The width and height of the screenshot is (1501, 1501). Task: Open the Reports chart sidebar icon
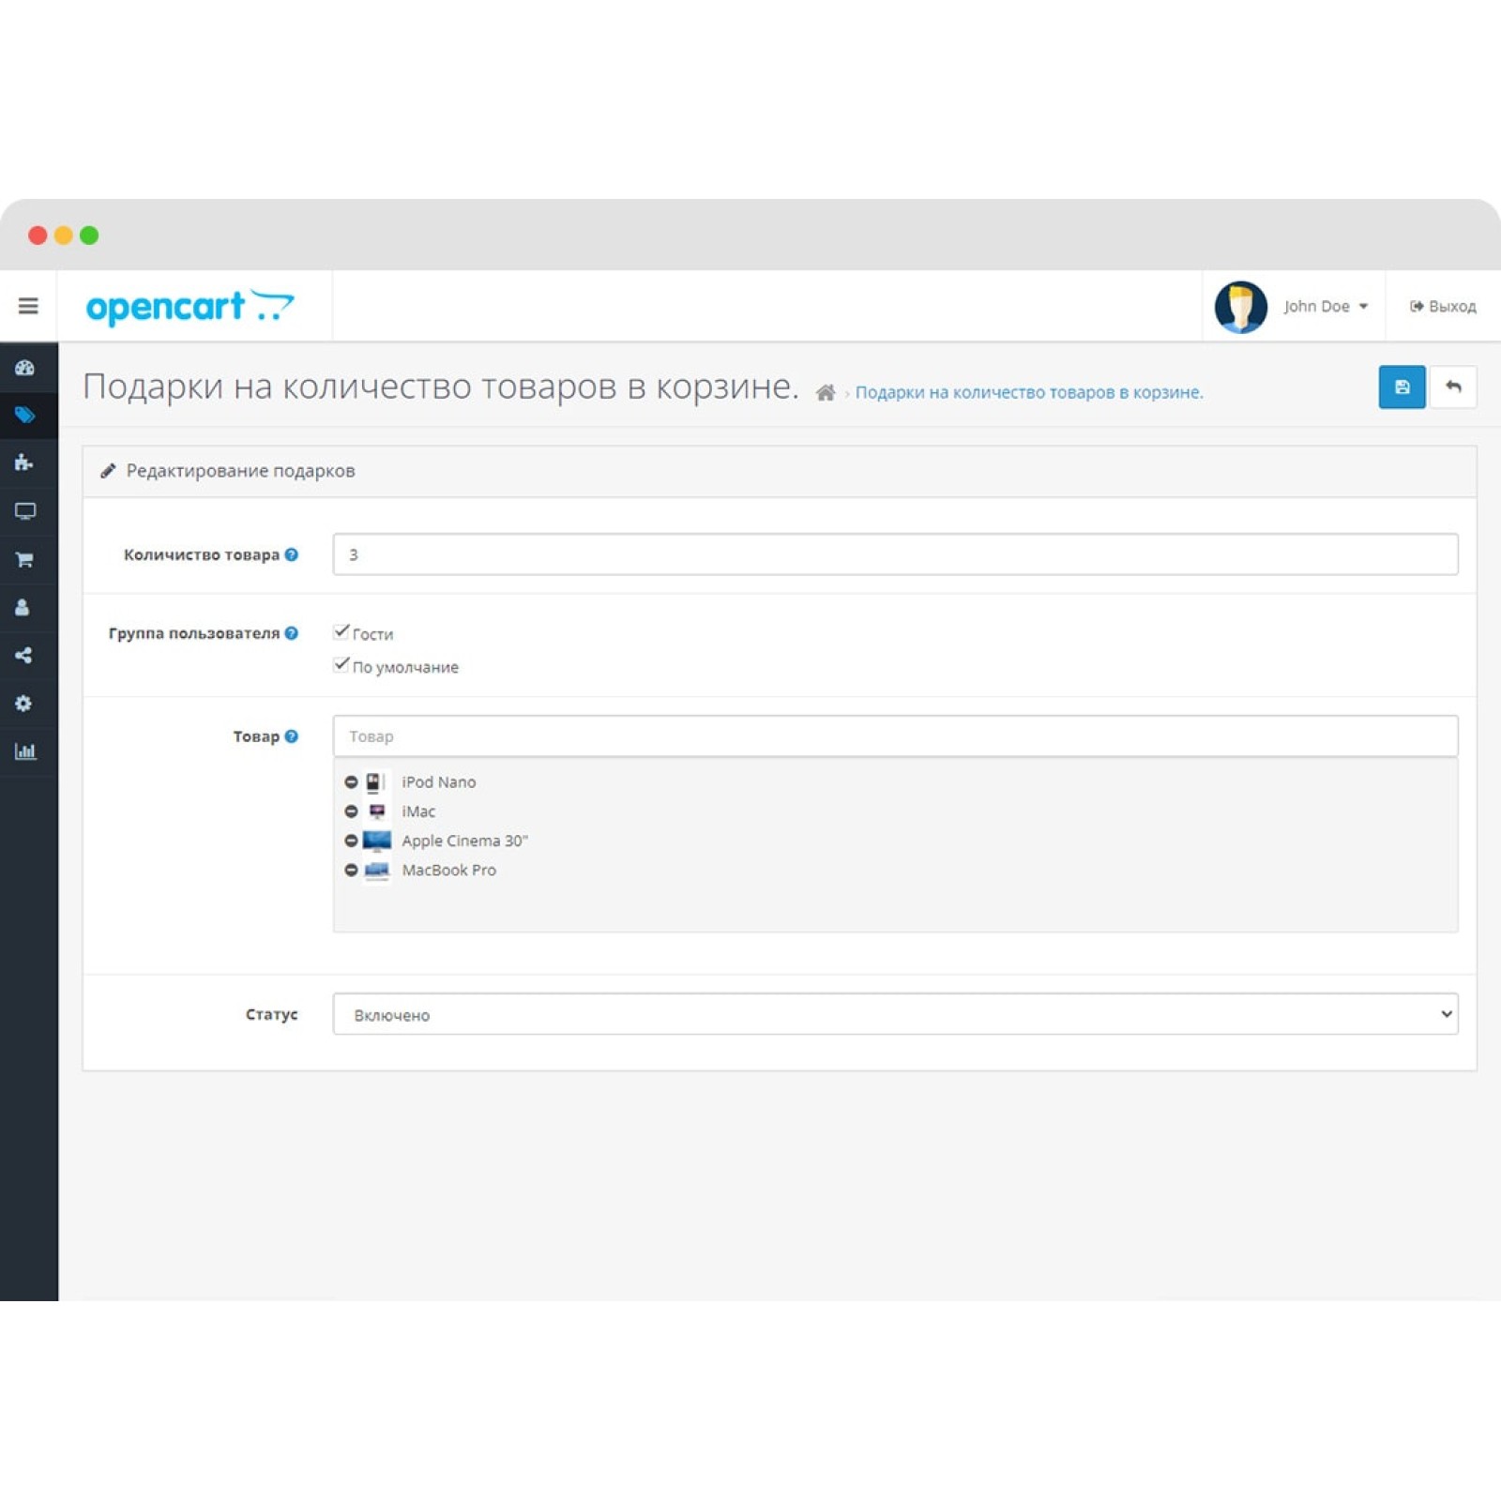tap(24, 750)
